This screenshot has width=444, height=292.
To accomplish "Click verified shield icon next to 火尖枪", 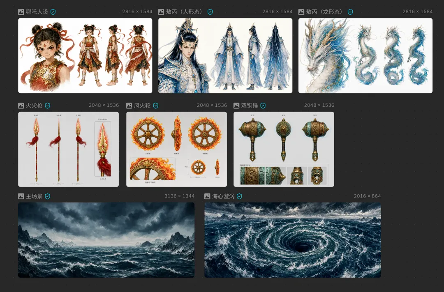I will click(48, 106).
